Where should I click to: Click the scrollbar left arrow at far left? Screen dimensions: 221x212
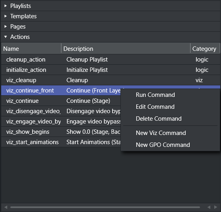(6, 207)
